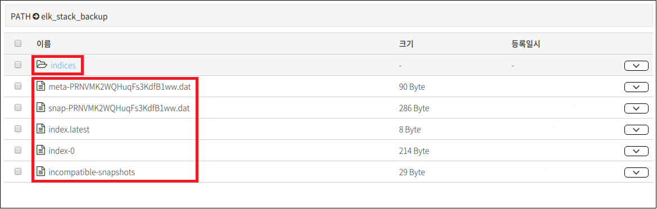This screenshot has width=657, height=209.
Task: Tick checkbox for incompatible-snapshots file
Action: click(x=18, y=171)
